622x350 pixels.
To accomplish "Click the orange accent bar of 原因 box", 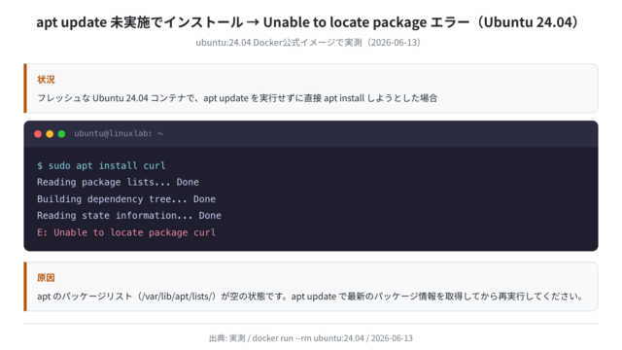I will tap(25, 287).
